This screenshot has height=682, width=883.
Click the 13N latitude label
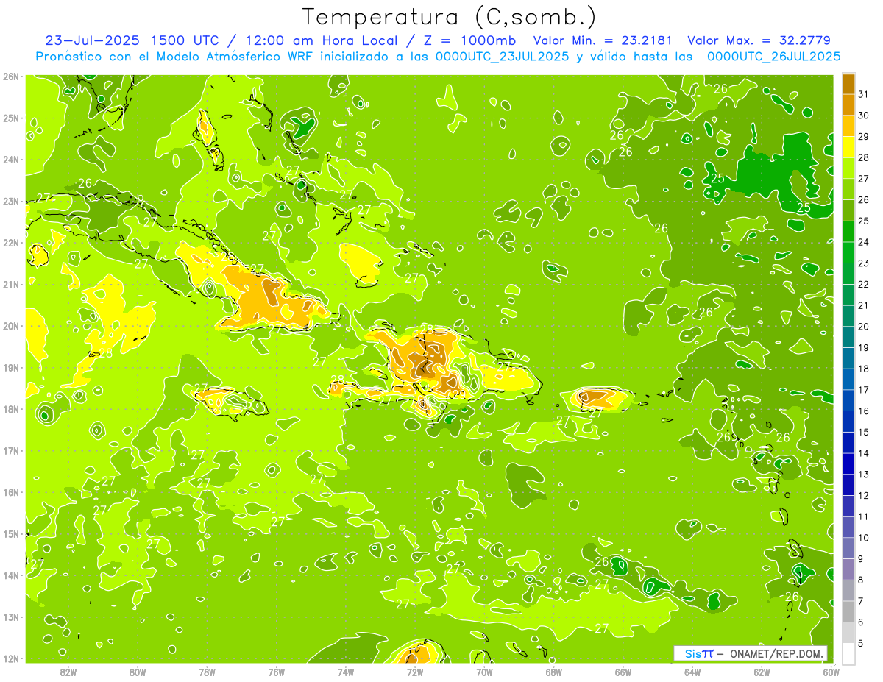click(x=11, y=617)
